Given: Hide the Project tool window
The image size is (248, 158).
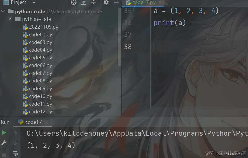Looking at the screenshot, I should [x=116, y=2].
